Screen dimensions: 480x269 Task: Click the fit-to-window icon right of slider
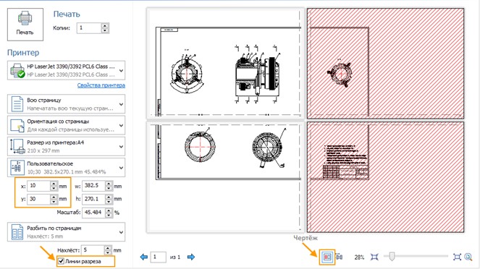point(457,257)
